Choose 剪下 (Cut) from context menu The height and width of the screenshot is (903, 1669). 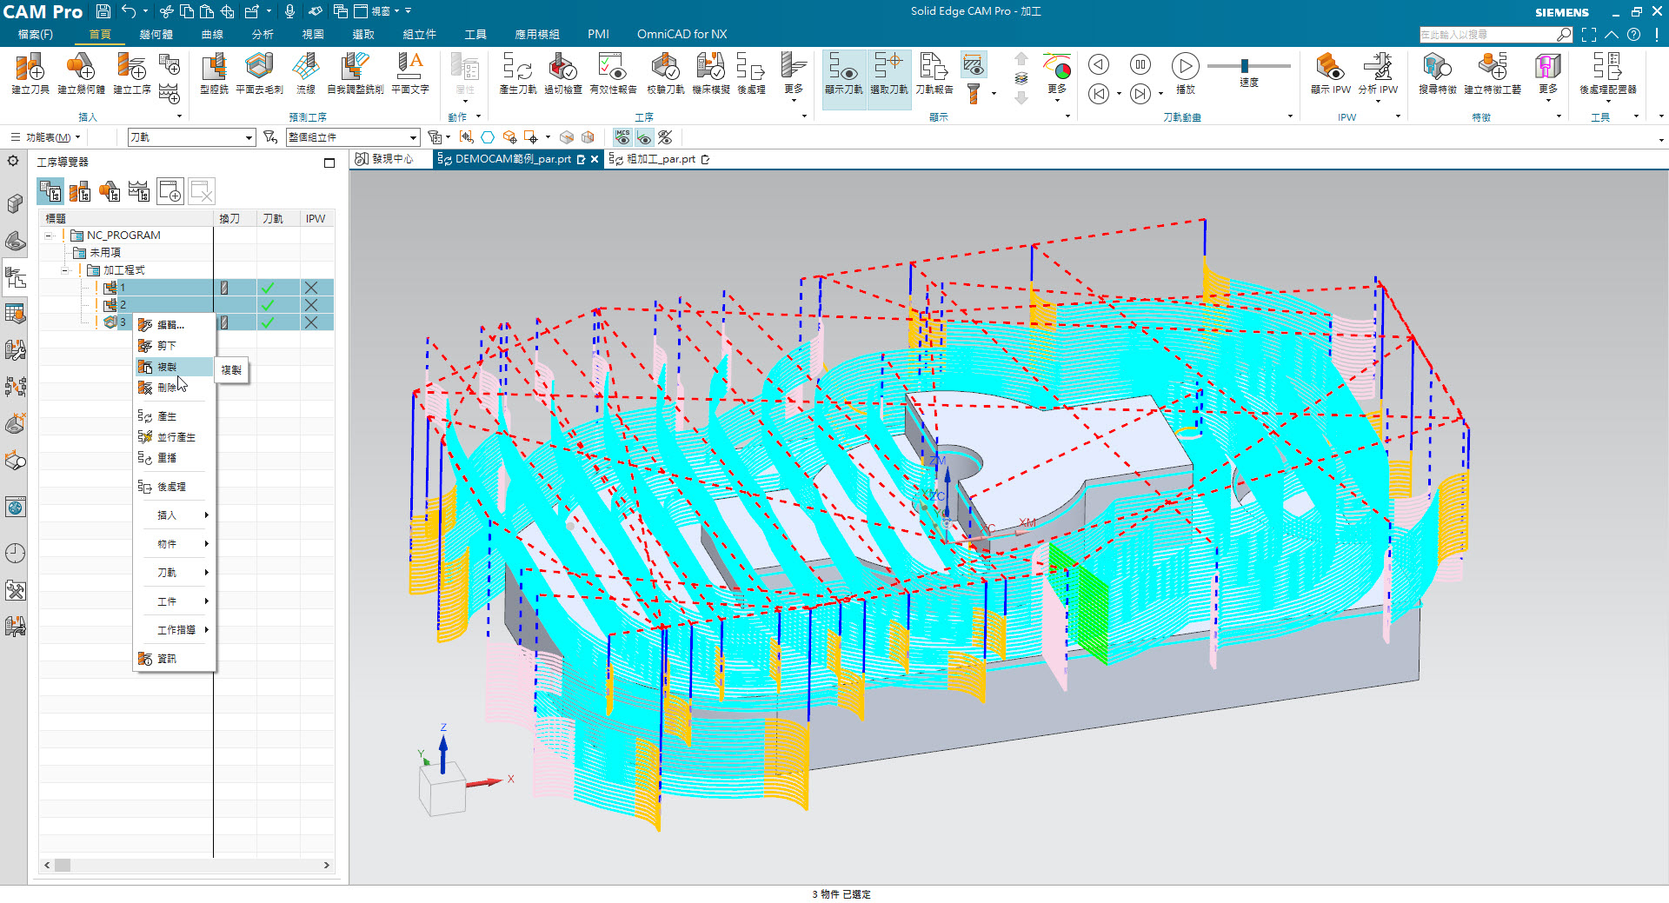(174, 346)
